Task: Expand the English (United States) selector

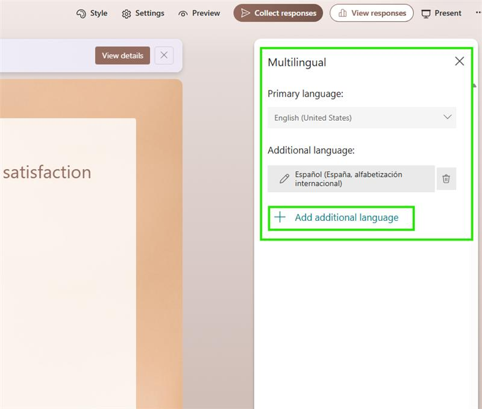Action: [361, 118]
